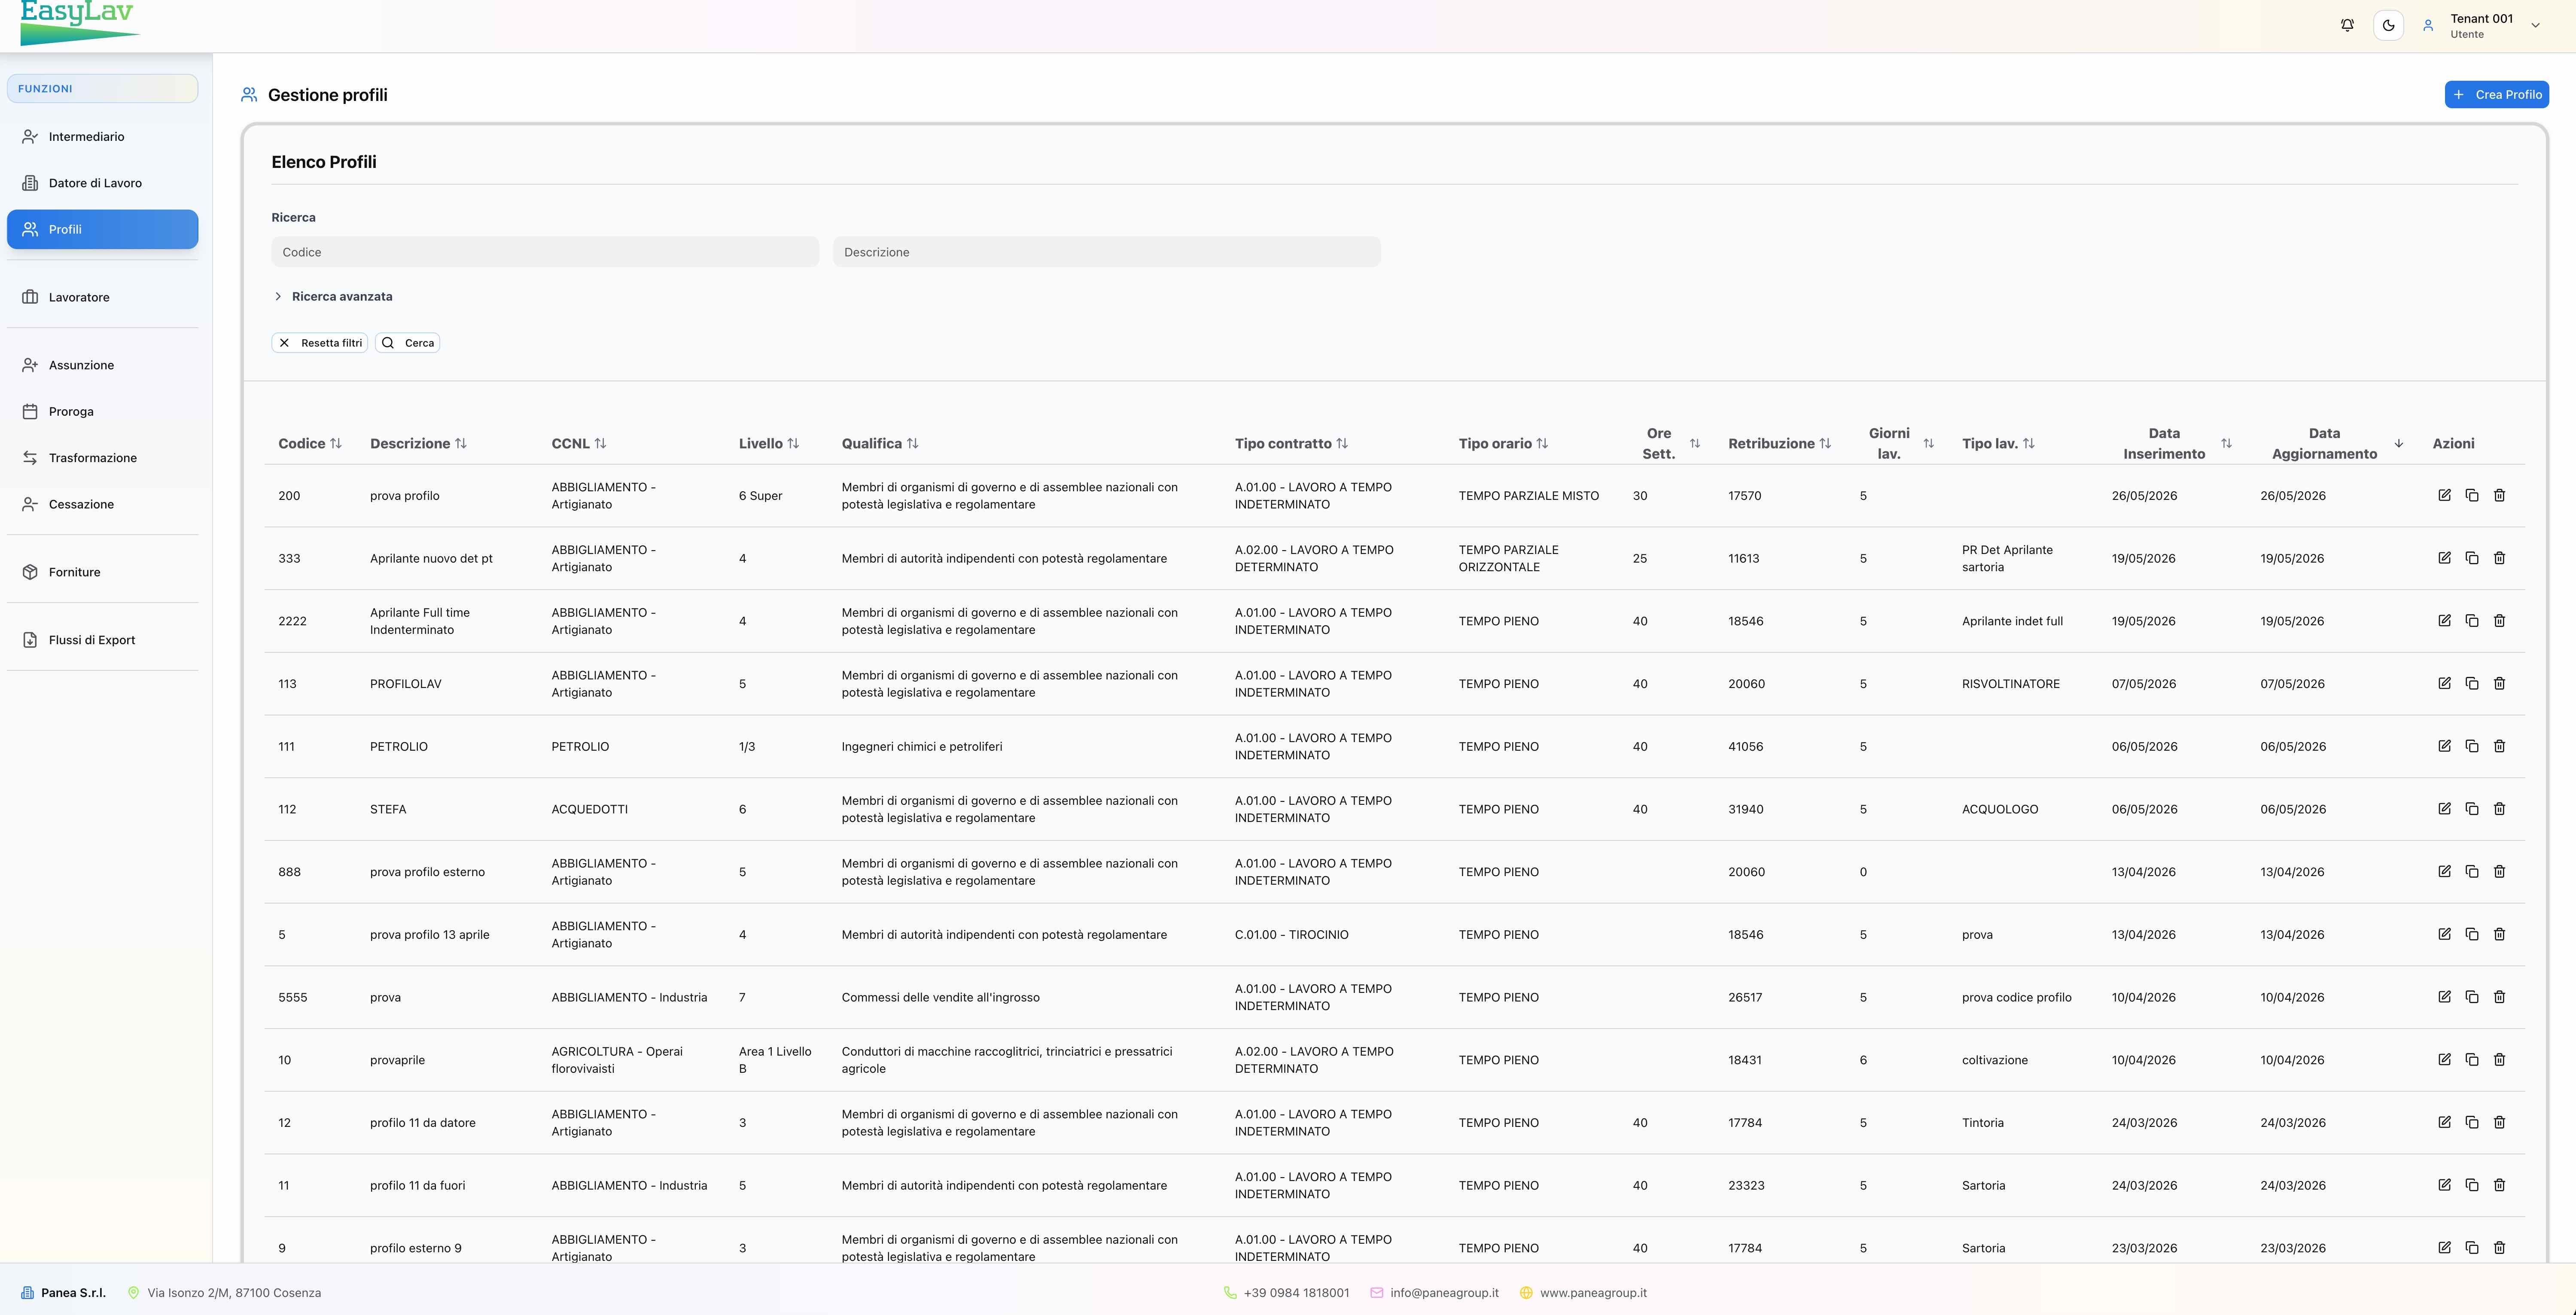Click the Via Isonzo address text
Image resolution: width=2576 pixels, height=1315 pixels.
click(234, 1293)
